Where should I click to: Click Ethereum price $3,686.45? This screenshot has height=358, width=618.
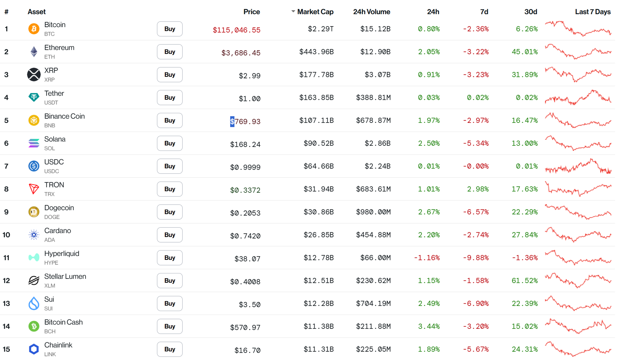[x=241, y=53]
